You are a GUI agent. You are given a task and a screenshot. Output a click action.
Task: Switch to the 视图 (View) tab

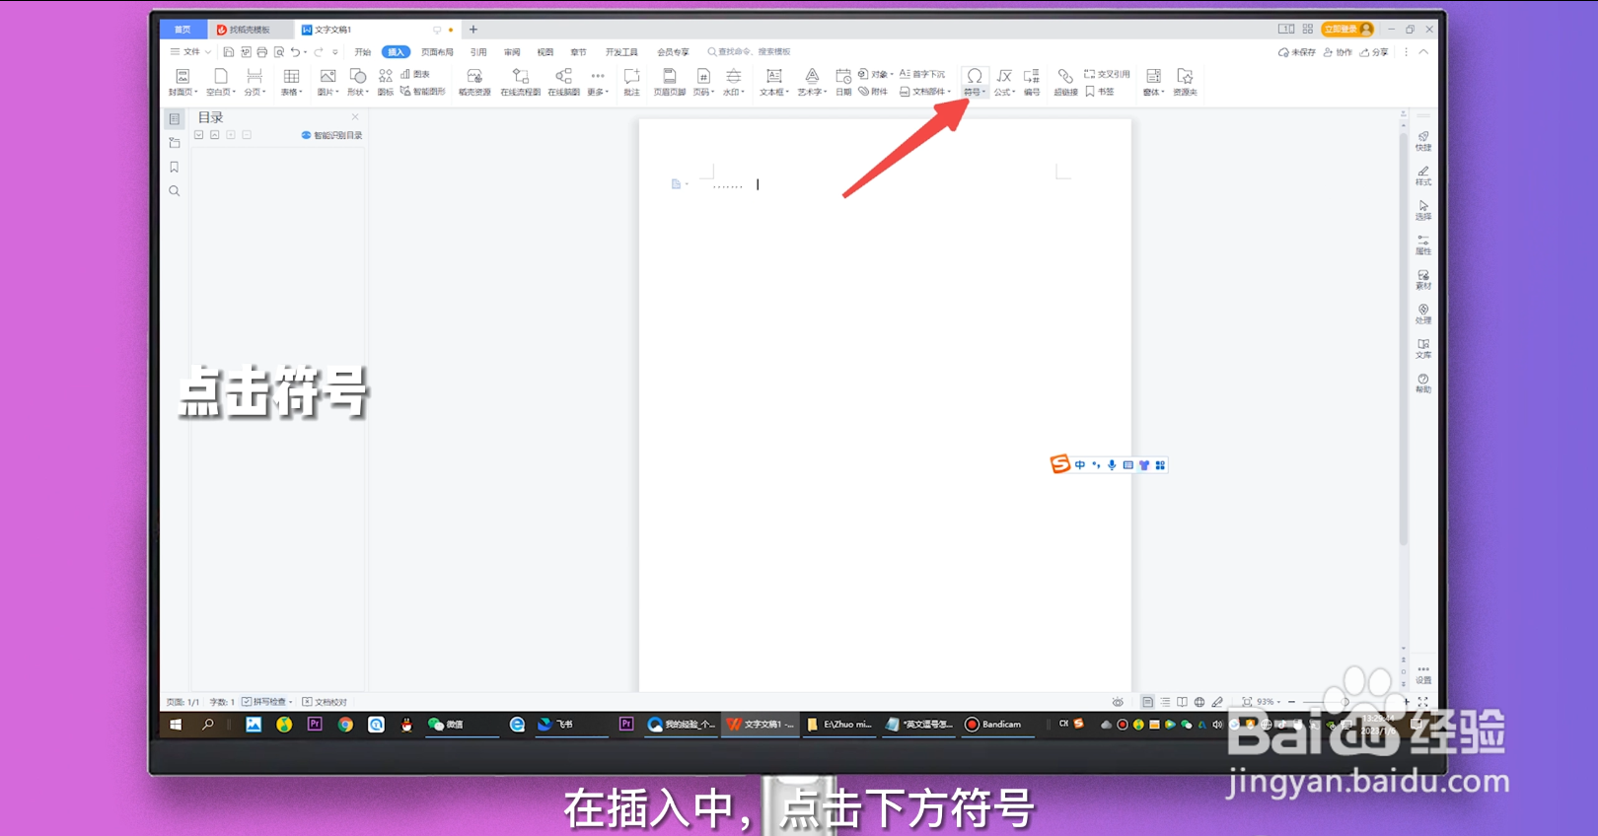[545, 52]
